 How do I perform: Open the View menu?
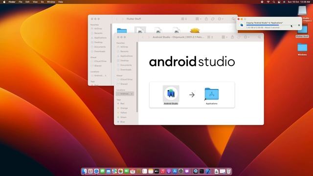click(x=35, y=2)
